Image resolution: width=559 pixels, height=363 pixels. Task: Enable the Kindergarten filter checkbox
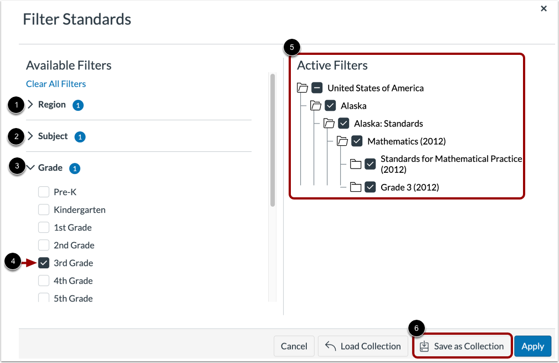[x=44, y=209]
